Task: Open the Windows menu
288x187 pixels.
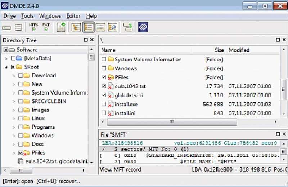Action: tap(50, 16)
